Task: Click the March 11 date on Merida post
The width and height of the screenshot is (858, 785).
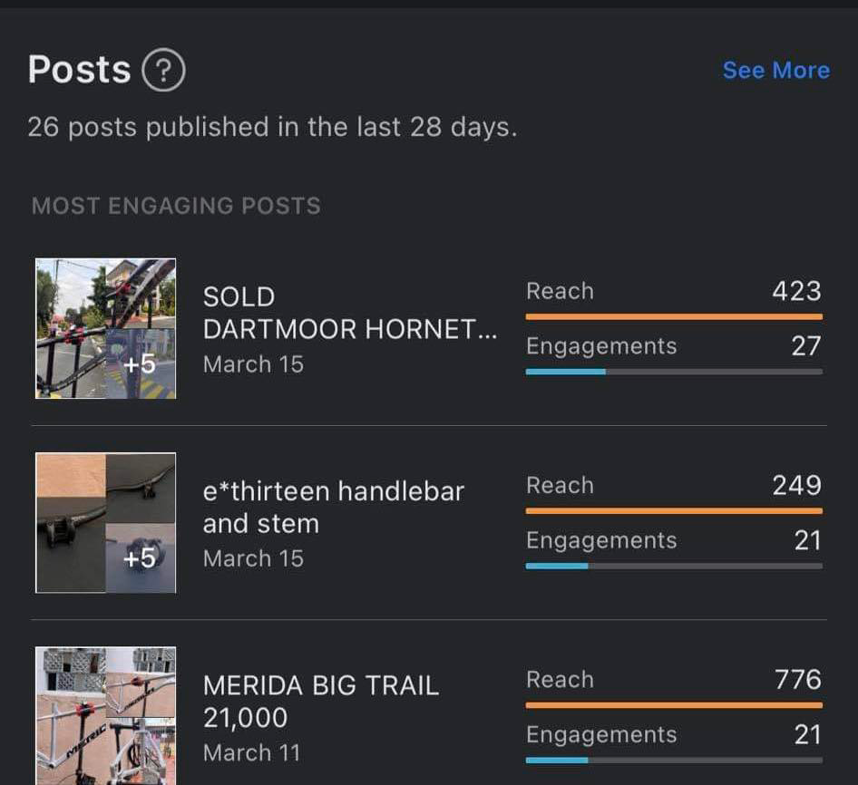Action: [252, 752]
